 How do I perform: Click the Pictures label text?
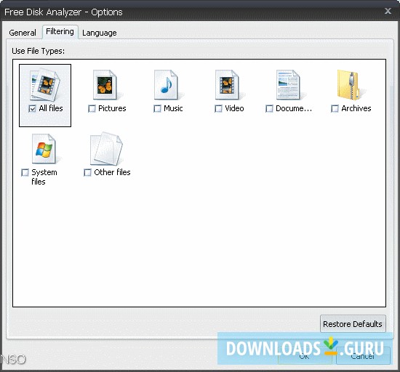click(112, 108)
